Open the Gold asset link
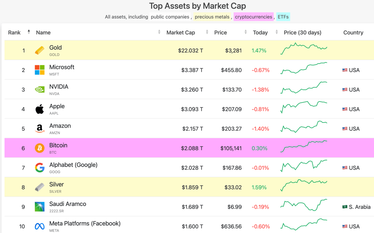The height and width of the screenshot is (233, 374). (x=55, y=48)
